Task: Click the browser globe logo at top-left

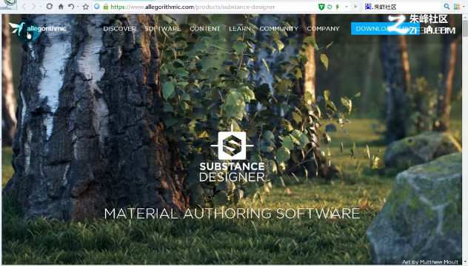Action: click(8, 4)
